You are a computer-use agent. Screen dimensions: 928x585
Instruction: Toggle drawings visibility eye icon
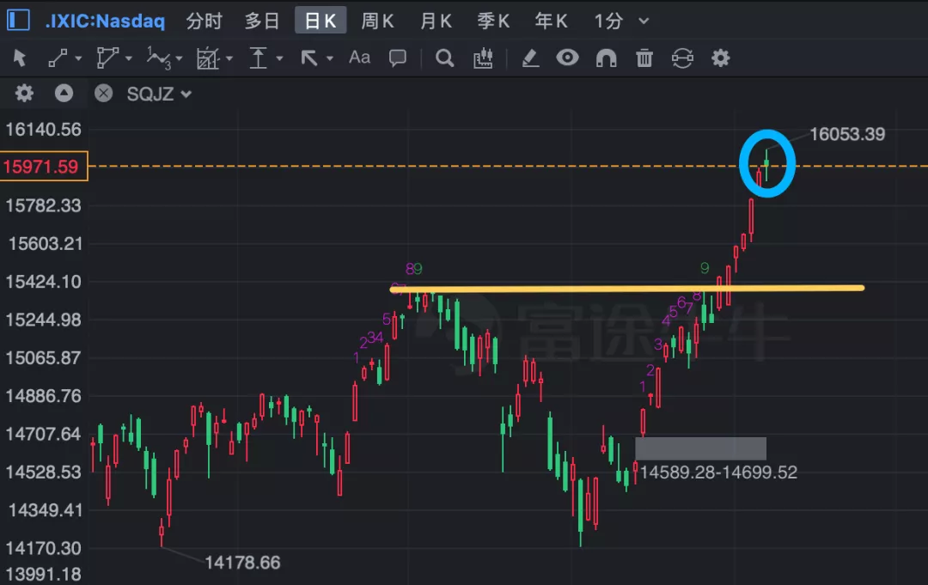click(567, 58)
